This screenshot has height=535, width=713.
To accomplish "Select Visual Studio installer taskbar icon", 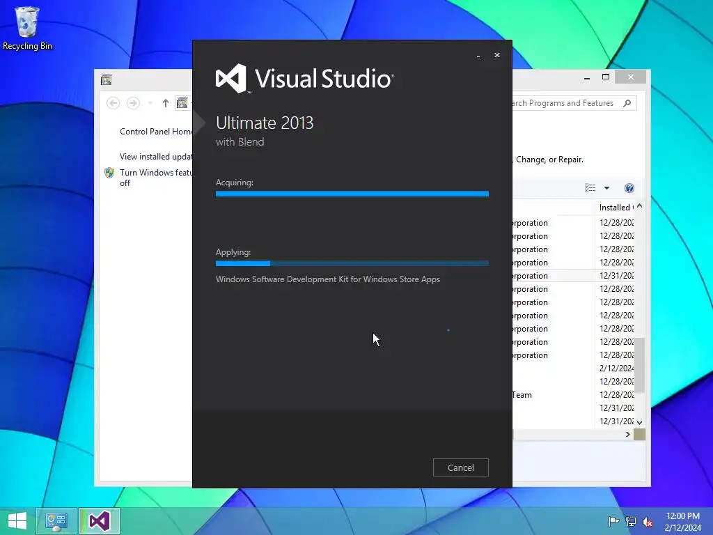I will 100,521.
